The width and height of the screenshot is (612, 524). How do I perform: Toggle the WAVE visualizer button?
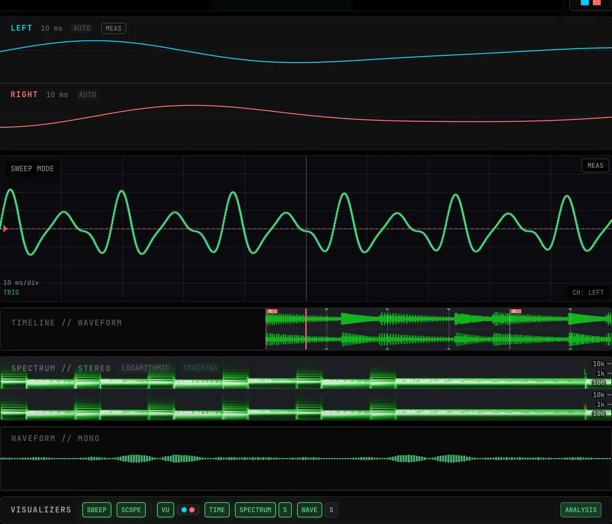(309, 510)
